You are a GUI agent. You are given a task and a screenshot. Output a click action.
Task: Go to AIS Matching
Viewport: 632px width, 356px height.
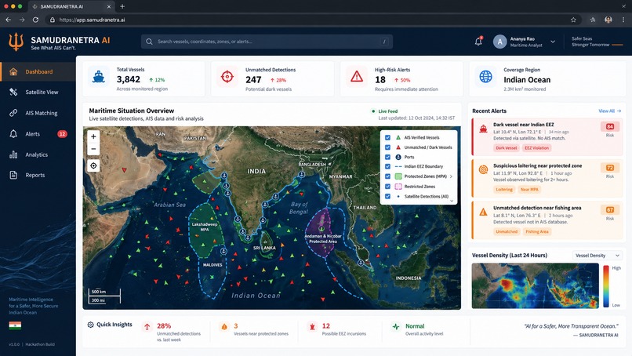pos(38,113)
